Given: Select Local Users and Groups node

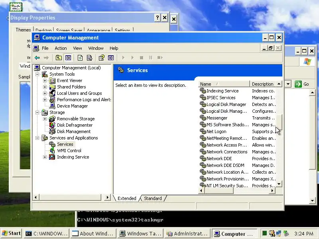Looking at the screenshot, I should pyautogui.click(x=79, y=93).
